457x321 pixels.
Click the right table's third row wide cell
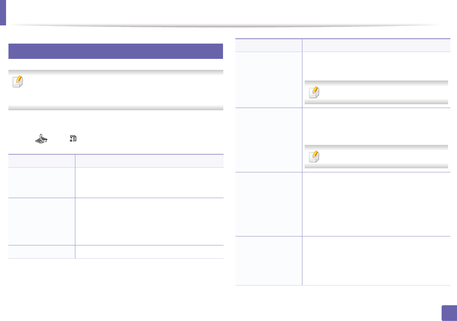[376, 204]
